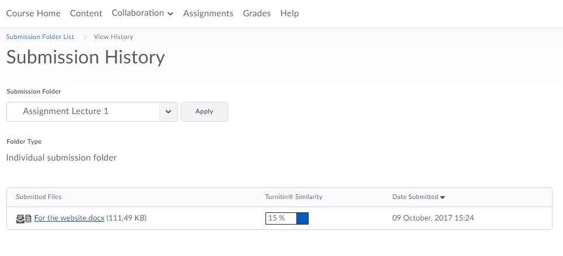Image resolution: width=563 pixels, height=256 pixels.
Task: Click the Submitted Files column header
Action: tap(39, 197)
